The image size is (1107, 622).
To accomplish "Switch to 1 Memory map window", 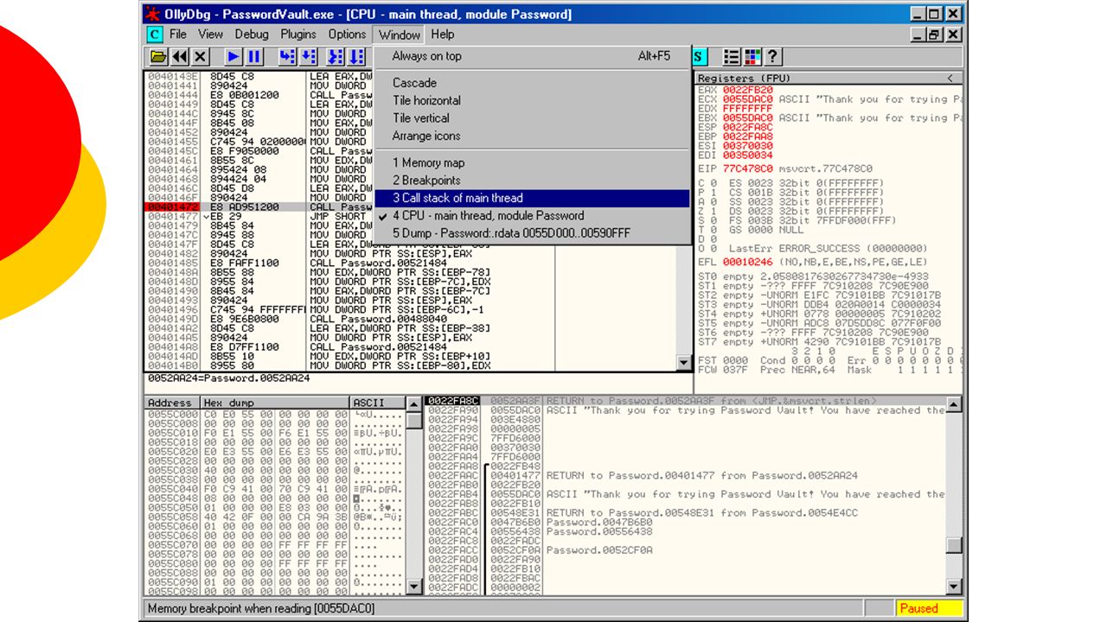I will pos(532,162).
